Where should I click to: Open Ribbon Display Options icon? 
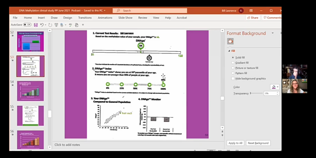(x=251, y=11)
